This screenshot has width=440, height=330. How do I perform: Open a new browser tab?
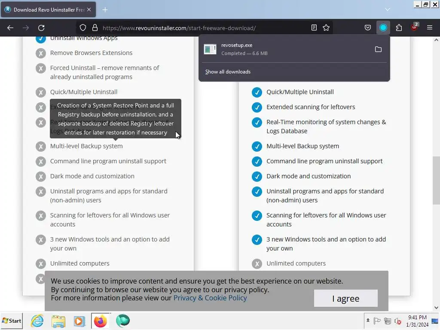[105, 10]
